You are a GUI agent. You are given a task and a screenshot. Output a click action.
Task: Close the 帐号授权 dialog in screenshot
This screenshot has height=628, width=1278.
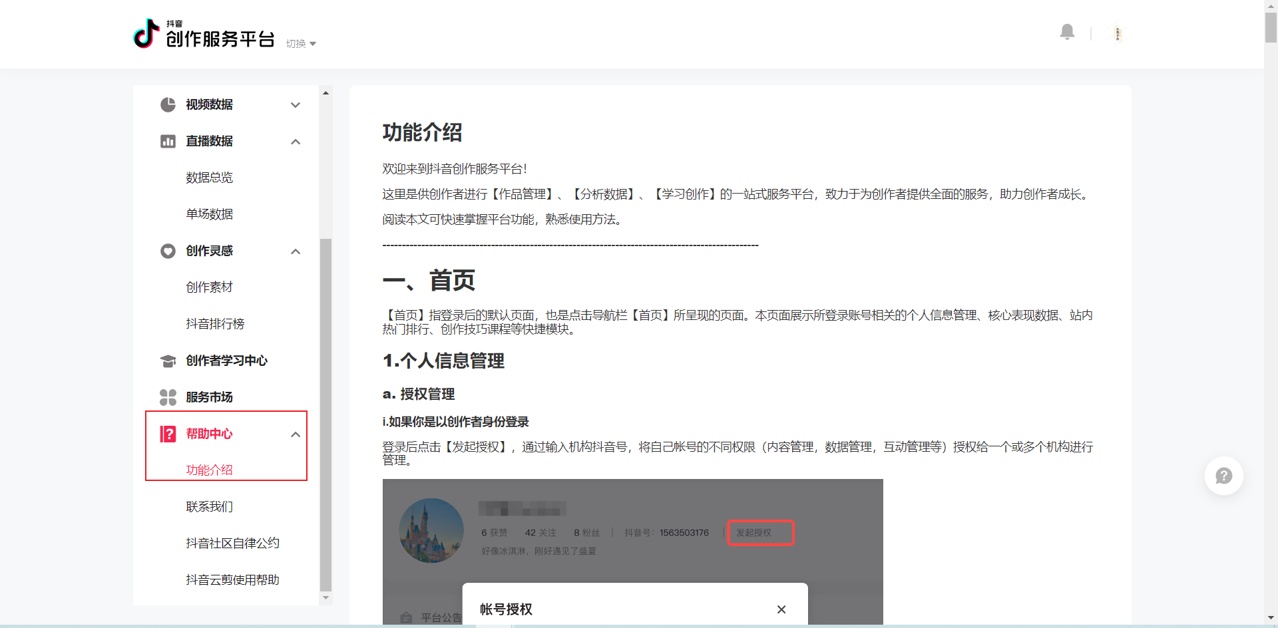(x=781, y=609)
